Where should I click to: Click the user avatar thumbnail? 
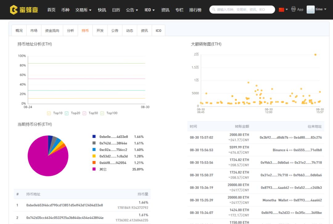310,10
